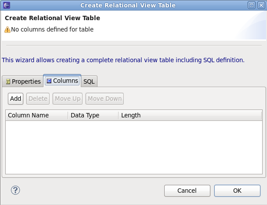Open the window menu icon in title bar
Viewport: 267px width, 205px height.
5,5
